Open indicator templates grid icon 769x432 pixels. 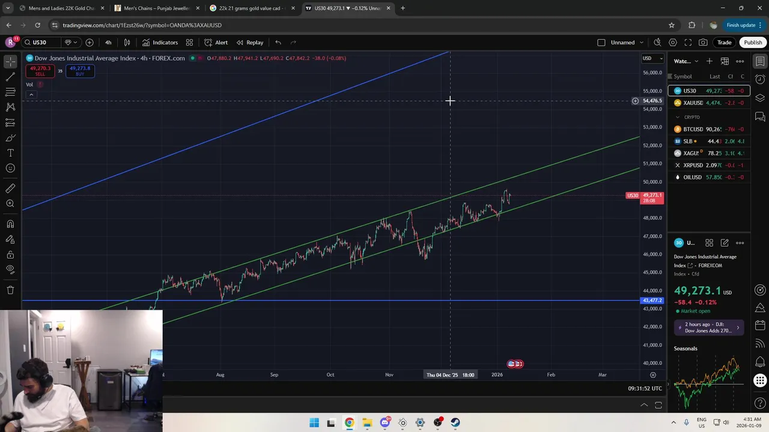pyautogui.click(x=189, y=43)
